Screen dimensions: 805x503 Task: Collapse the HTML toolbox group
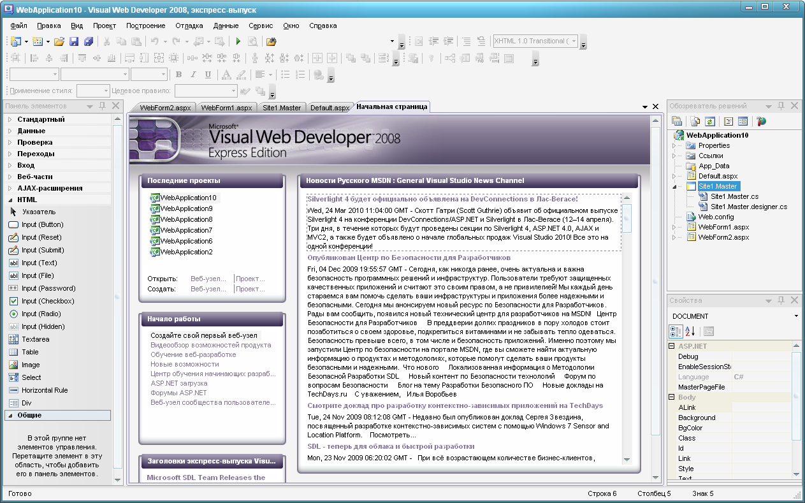coord(10,200)
